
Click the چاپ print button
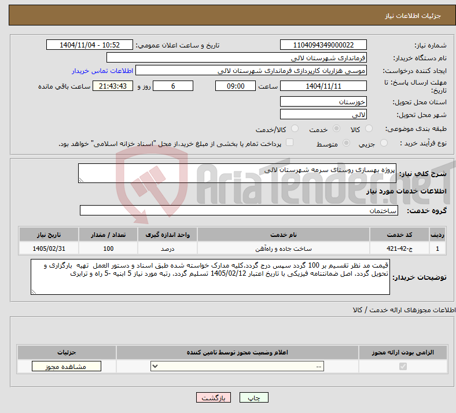254,397
